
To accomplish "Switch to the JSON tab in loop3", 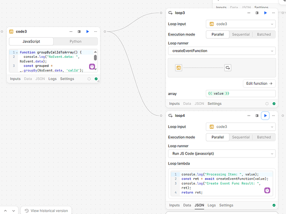I will tap(199, 104).
